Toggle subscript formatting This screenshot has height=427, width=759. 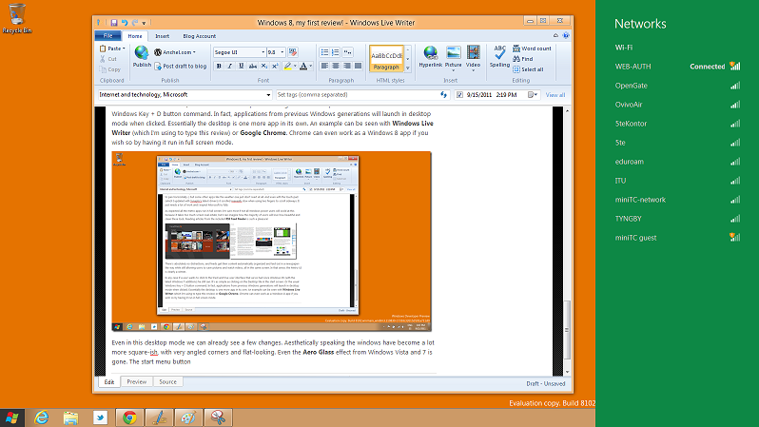click(x=263, y=67)
